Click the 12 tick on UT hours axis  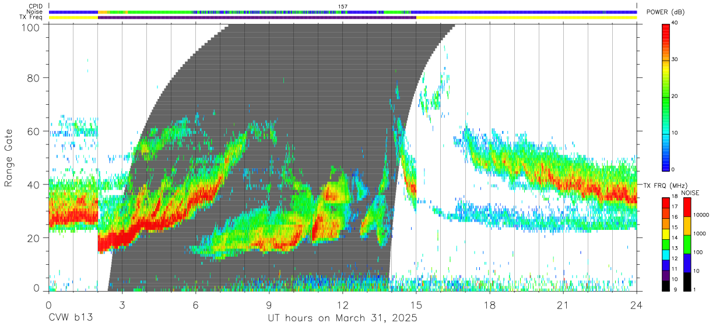point(343,304)
